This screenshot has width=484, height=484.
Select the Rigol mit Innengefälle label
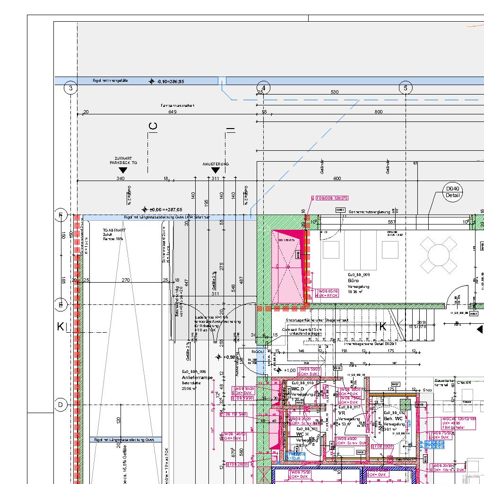coord(110,80)
